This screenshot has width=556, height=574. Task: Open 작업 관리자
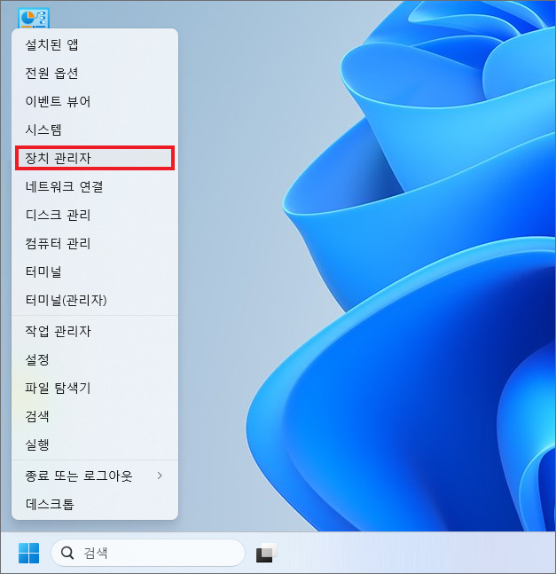coord(95,331)
